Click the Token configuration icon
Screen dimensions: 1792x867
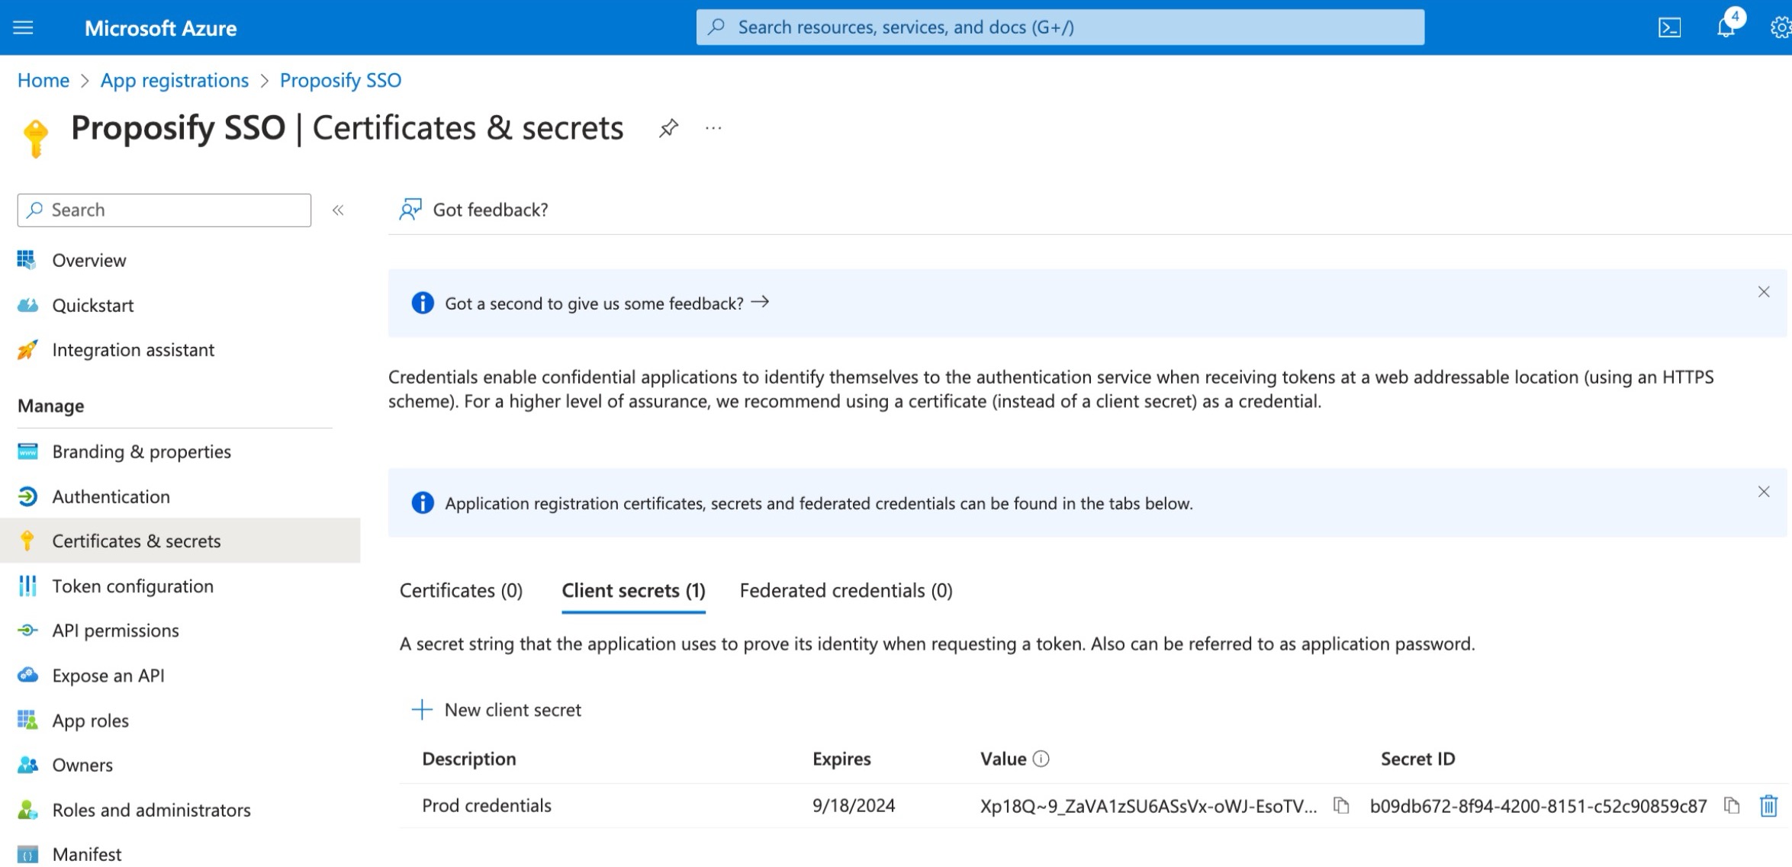27,586
